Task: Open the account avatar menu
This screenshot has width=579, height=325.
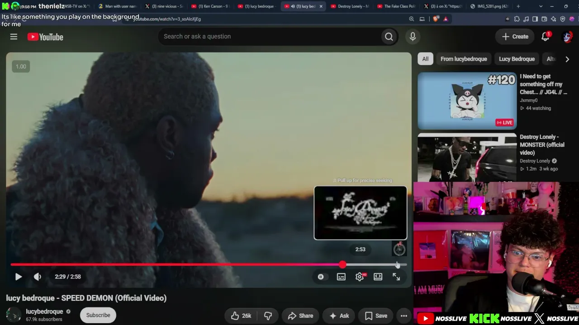Action: (x=567, y=37)
